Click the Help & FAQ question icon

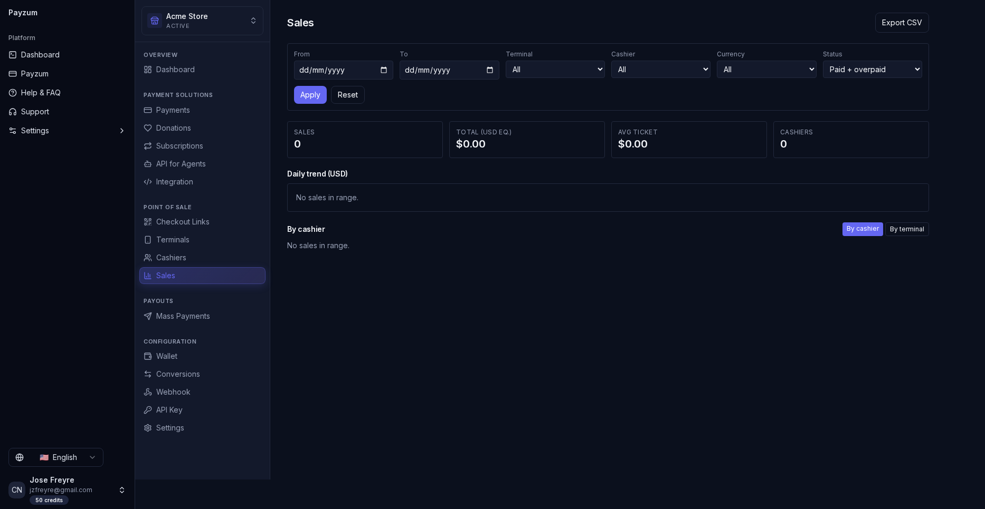coord(13,93)
